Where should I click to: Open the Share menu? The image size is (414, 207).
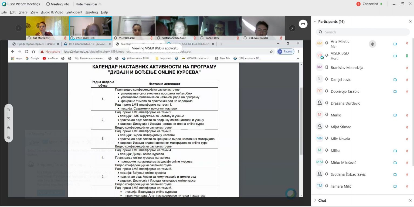coord(23,12)
